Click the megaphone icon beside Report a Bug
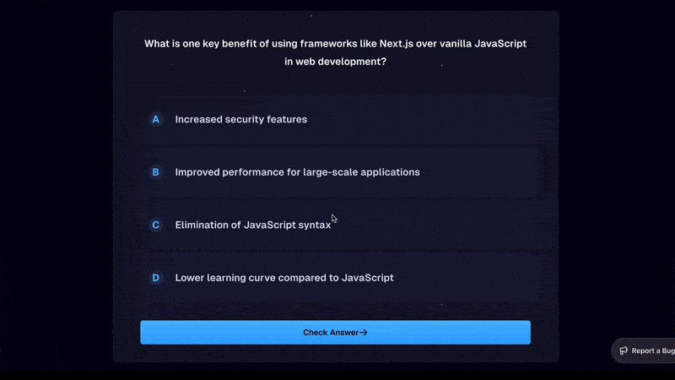Viewport: 675px width, 380px height. (624, 350)
